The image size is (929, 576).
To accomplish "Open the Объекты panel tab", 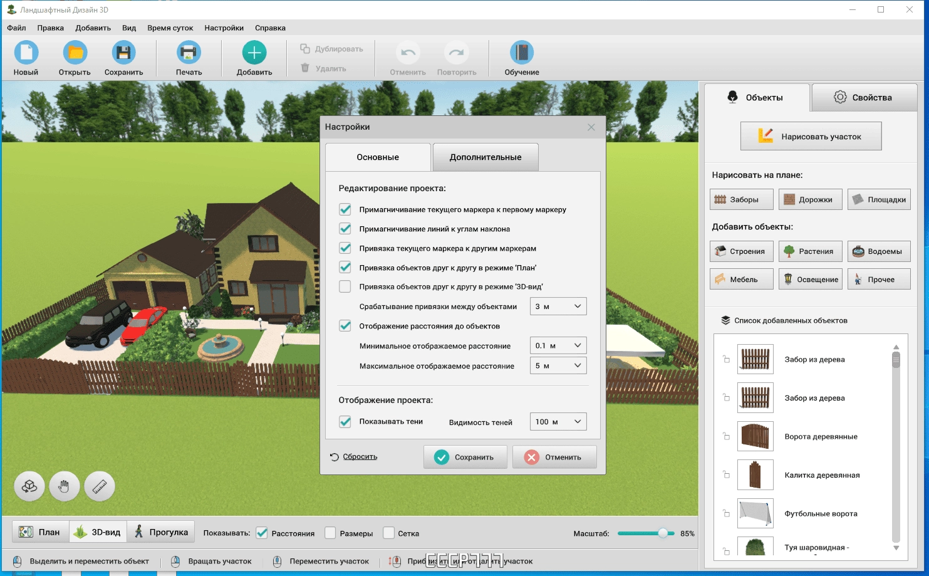I will click(x=757, y=97).
